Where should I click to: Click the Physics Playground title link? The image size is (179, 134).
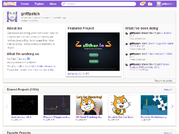coord(57,117)
